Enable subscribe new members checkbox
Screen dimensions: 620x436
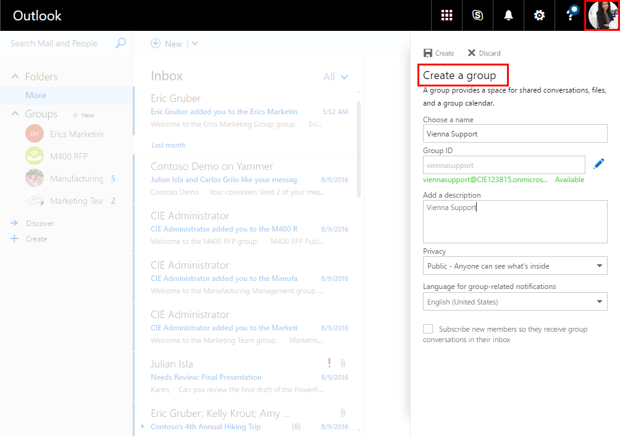click(x=428, y=329)
